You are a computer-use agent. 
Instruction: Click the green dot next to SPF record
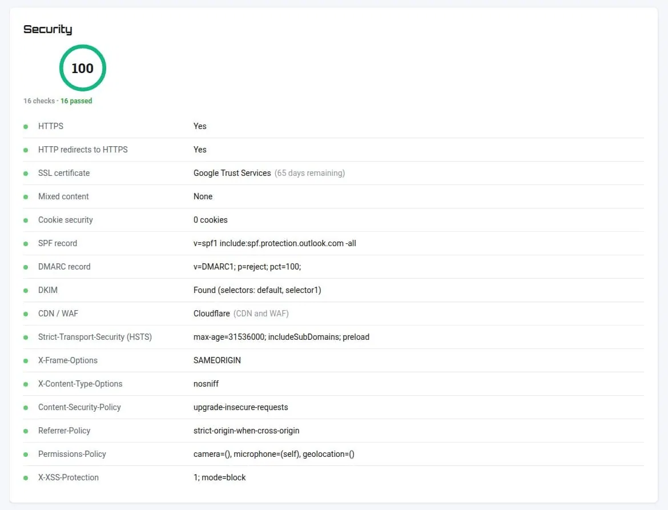tap(26, 244)
